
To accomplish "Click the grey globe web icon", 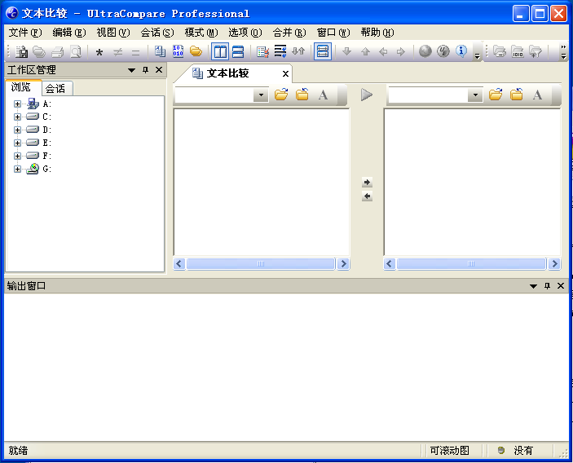I will tap(425, 51).
